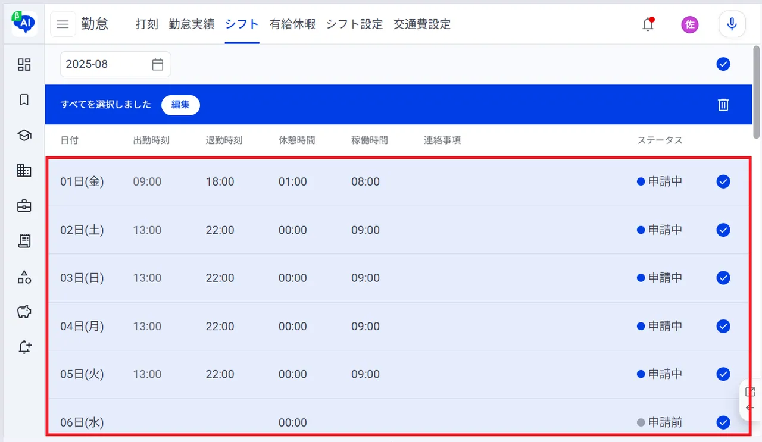Open the シフト設定 tab
This screenshot has height=442, width=762.
354,24
